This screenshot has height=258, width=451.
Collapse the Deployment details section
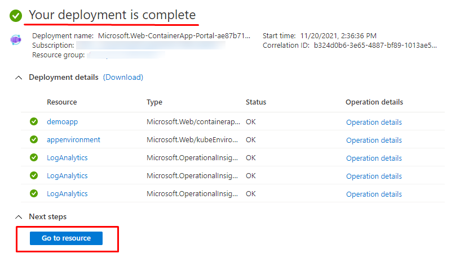click(19, 78)
